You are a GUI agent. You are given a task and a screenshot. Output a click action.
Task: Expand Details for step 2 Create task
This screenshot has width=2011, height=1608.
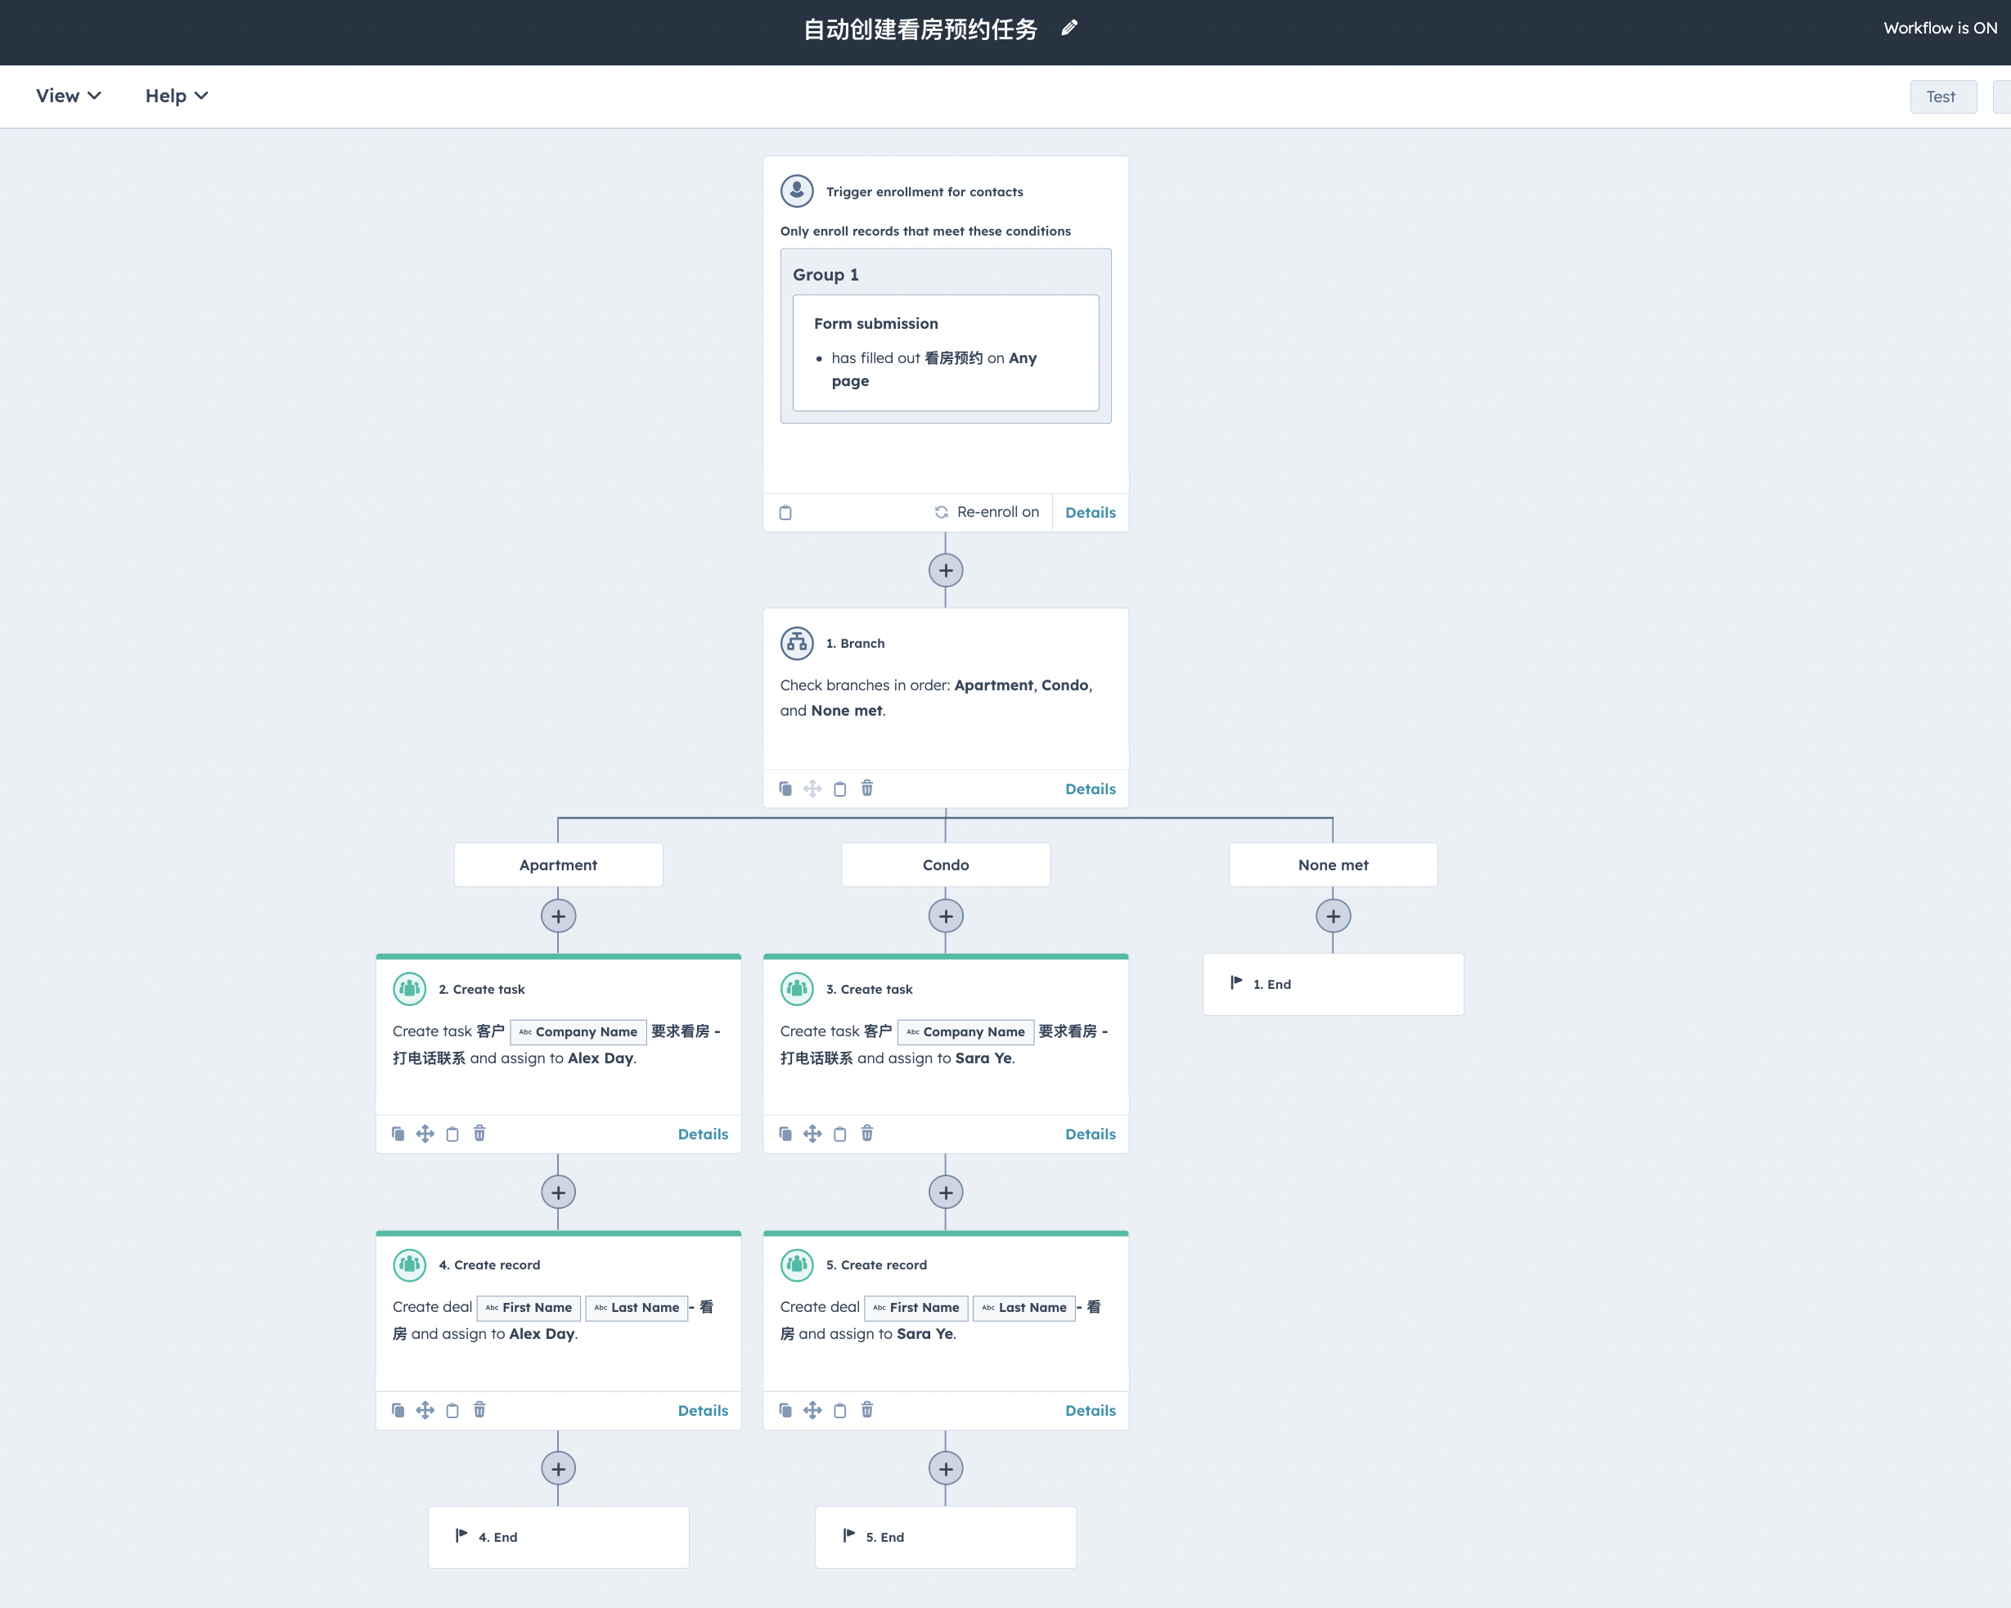[703, 1134]
